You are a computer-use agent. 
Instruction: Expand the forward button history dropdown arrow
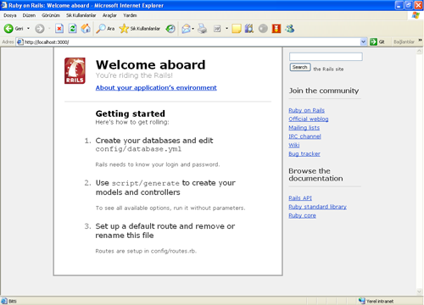click(x=49, y=29)
